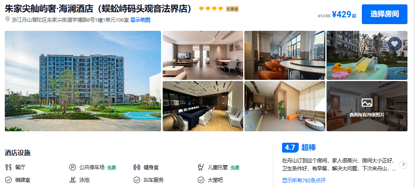
Task: Open the main hotel building exterior photo
Action: [83, 81]
